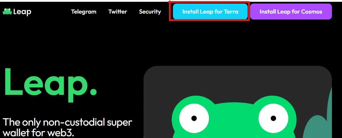This screenshot has height=138, width=342.
Task: Click Install Leap for Terra button
Action: (210, 12)
